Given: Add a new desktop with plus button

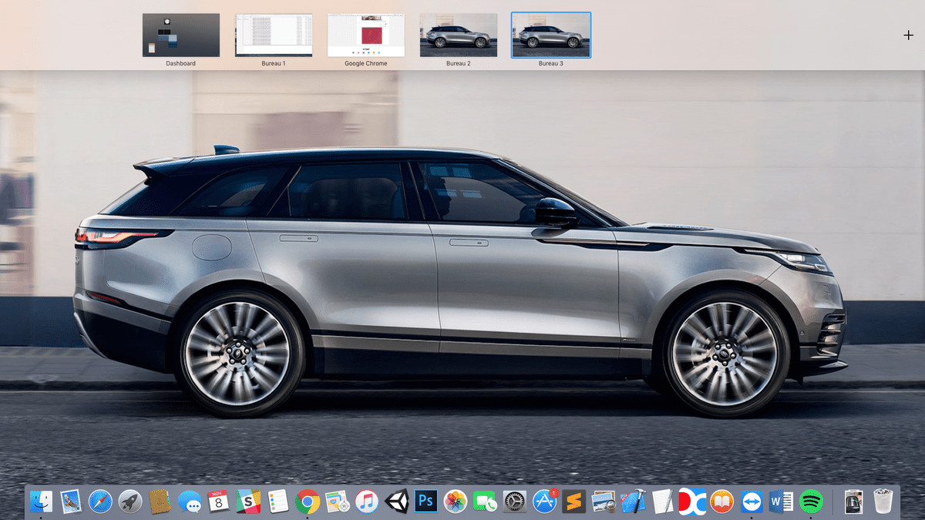Looking at the screenshot, I should (x=907, y=35).
